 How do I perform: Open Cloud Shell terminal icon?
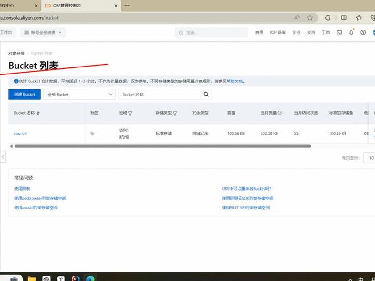pos(339,32)
